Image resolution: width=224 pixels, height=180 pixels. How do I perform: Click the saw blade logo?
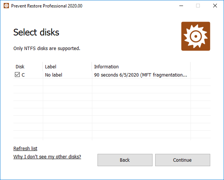[195, 36]
